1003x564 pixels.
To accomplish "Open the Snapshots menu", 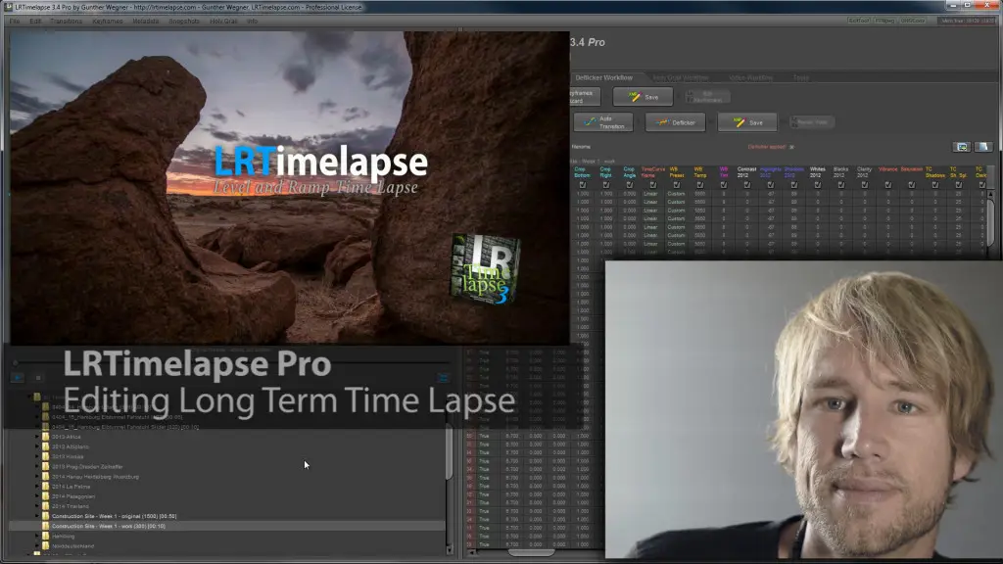I will [184, 22].
